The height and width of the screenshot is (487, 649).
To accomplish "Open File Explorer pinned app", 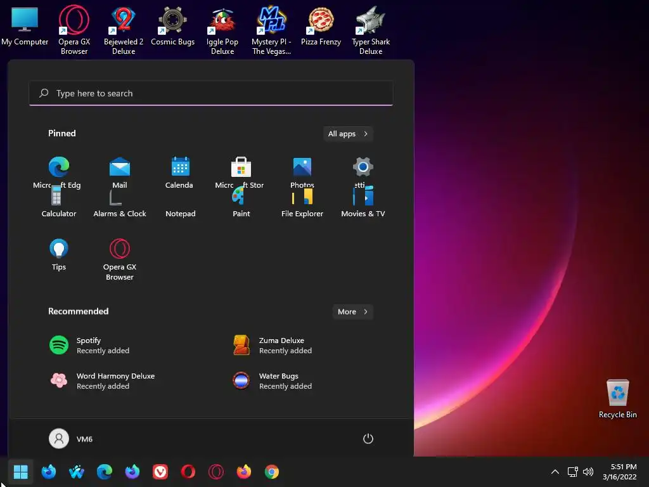I will click(x=302, y=203).
